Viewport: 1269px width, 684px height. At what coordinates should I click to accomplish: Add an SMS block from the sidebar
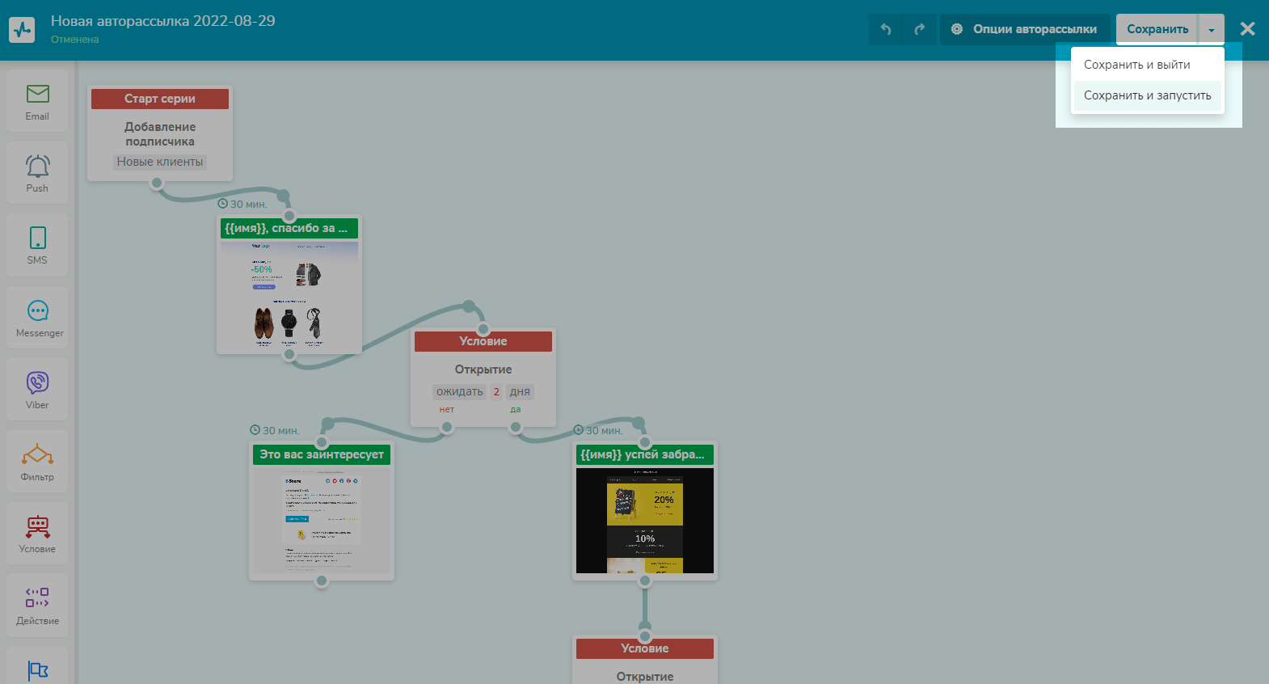pos(37,245)
